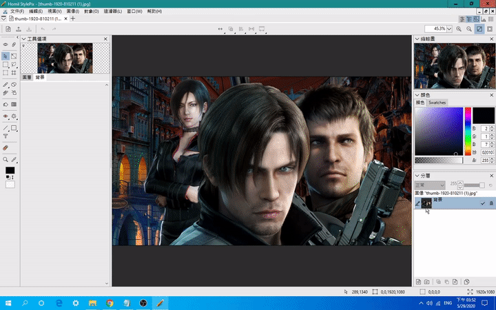Adjust the layer opacity slider
The width and height of the screenshot is (496, 310).
click(474, 185)
